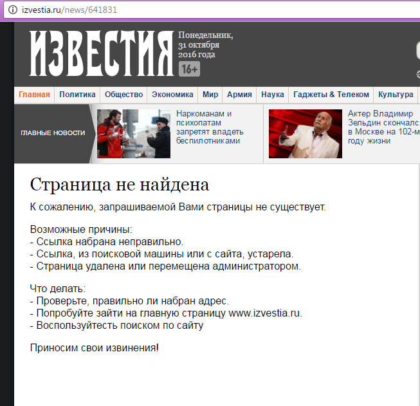This screenshot has height=406, width=420.
Task: Open the Наука section
Action: (273, 95)
